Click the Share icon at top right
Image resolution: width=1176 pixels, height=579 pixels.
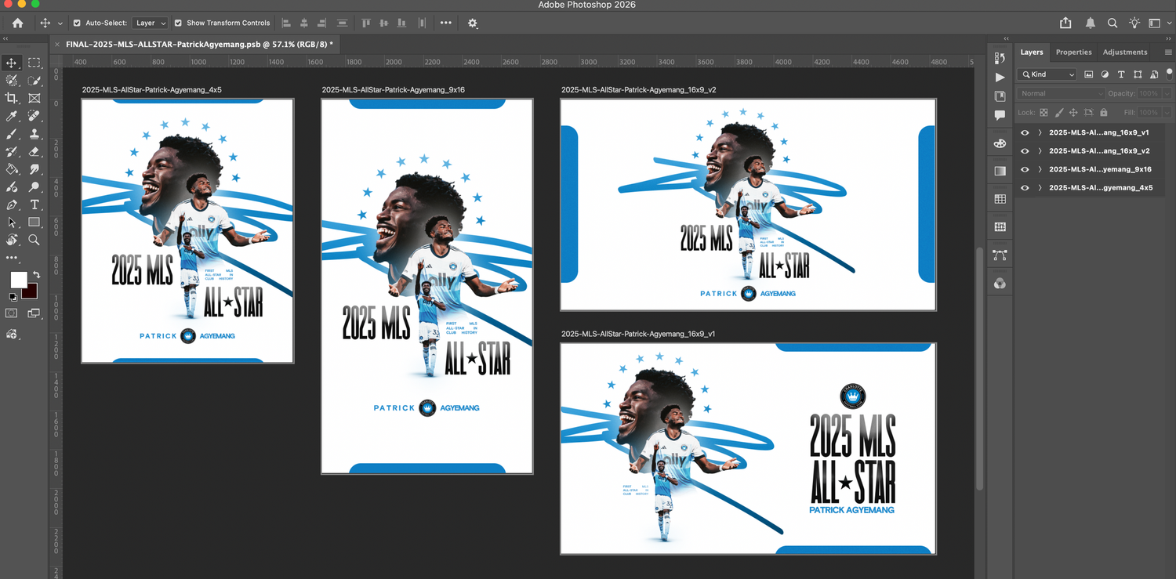[x=1065, y=24]
